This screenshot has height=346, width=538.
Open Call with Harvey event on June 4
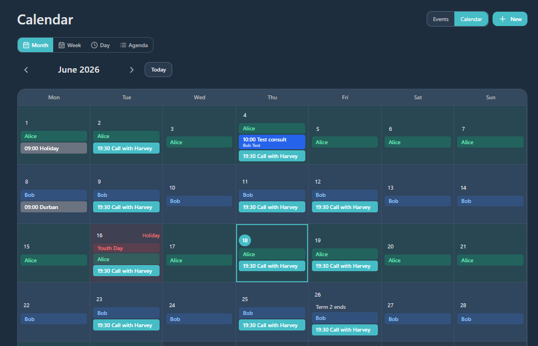271,156
